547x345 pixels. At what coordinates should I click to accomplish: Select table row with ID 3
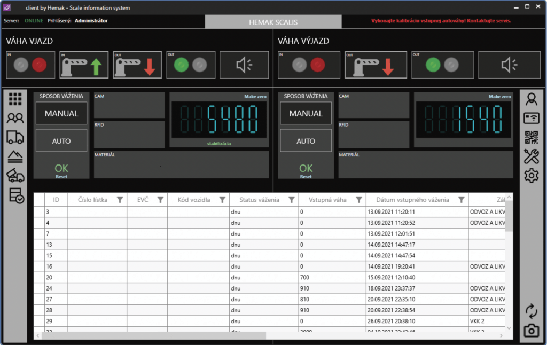tap(269, 211)
